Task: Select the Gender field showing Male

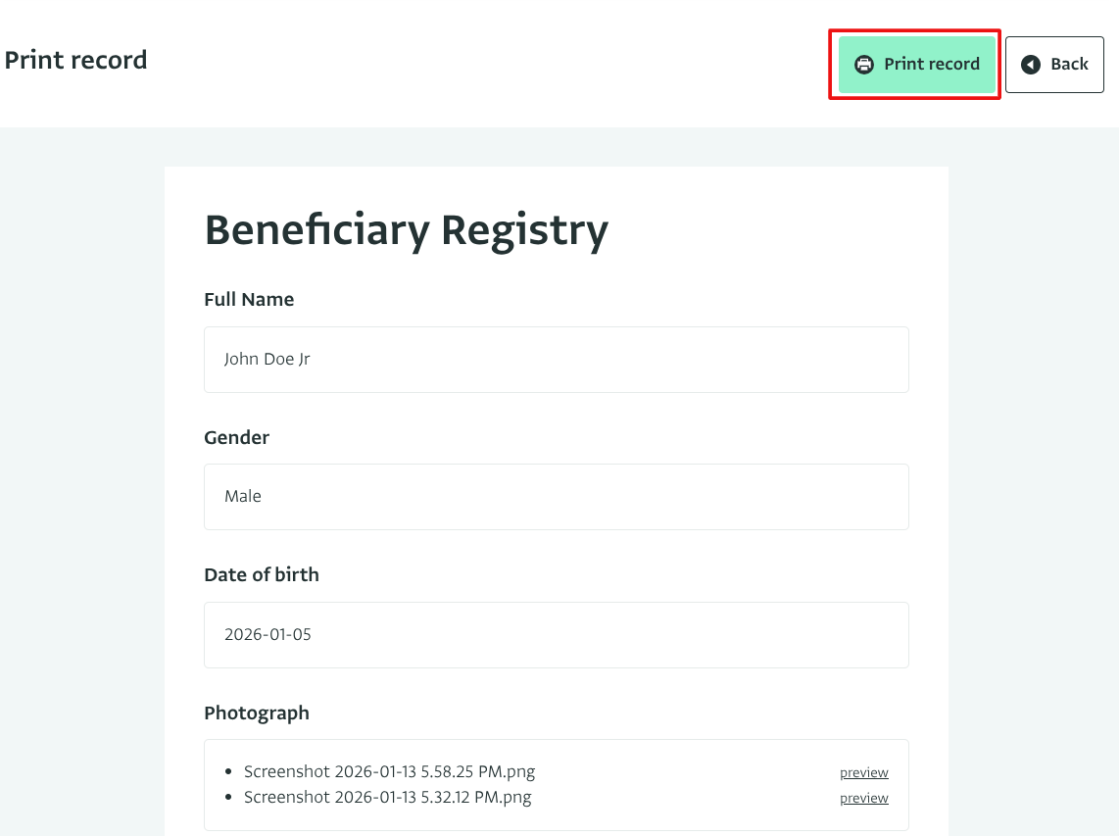Action: (x=556, y=497)
